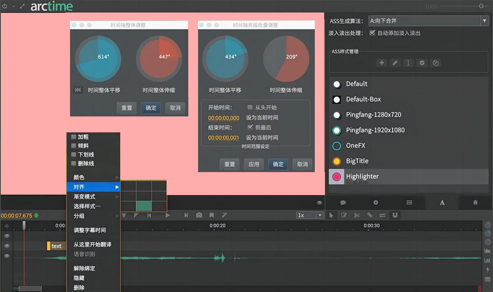Take a snapshot with the camera icon
This screenshot has width=493, height=292.
[199, 215]
